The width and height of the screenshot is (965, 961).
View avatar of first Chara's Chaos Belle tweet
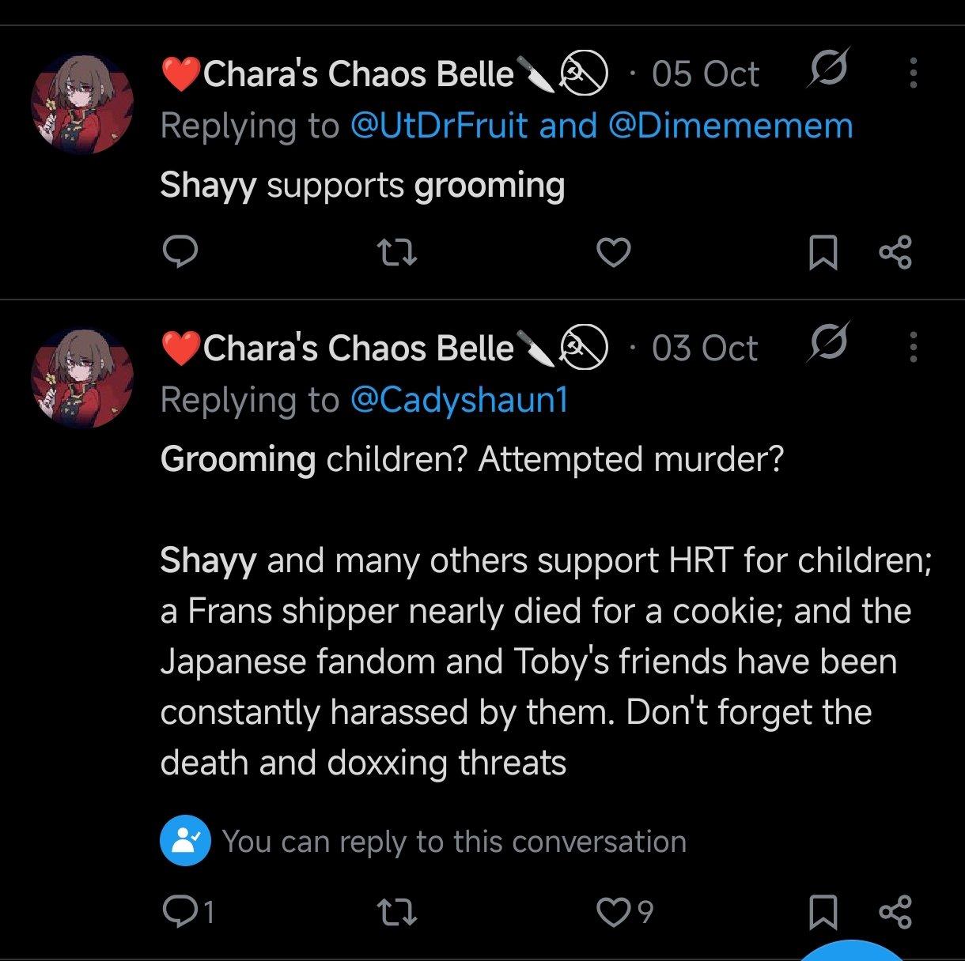click(82, 104)
